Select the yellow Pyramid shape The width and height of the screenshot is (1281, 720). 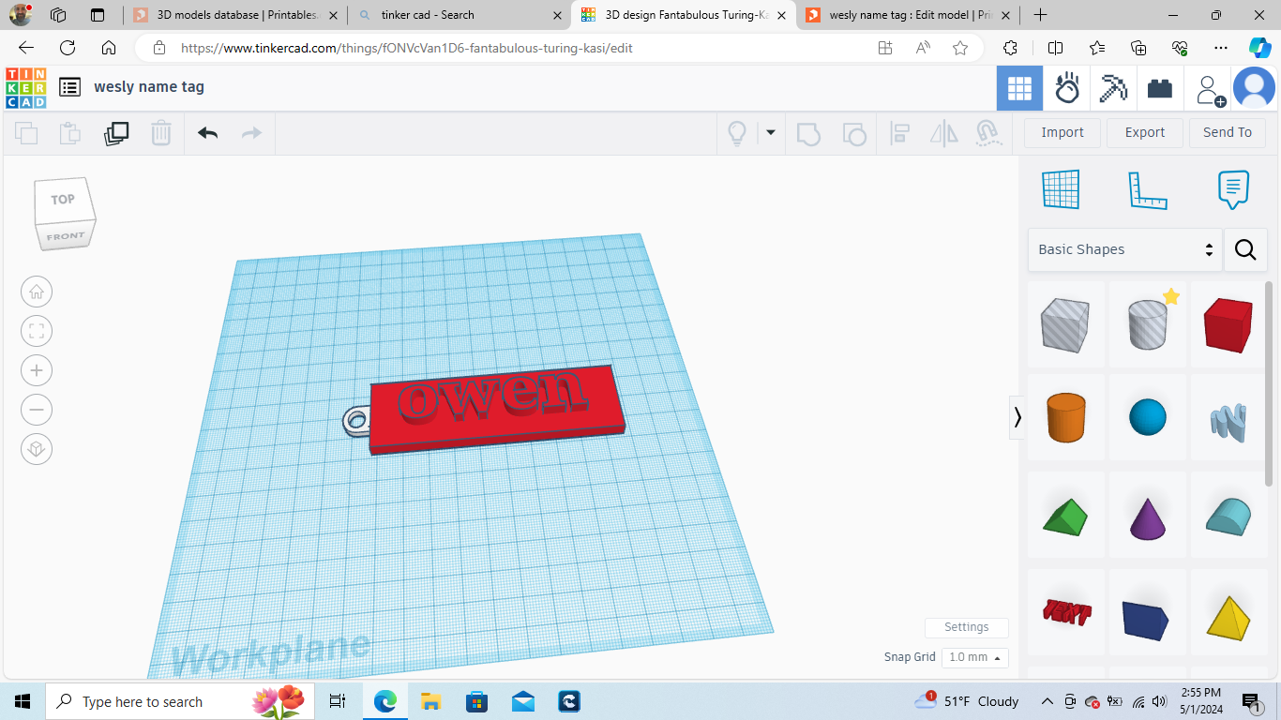(x=1228, y=617)
